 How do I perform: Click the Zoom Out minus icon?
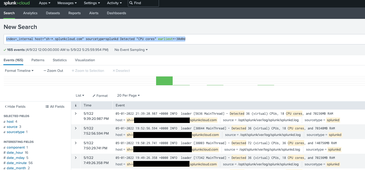[45, 71]
